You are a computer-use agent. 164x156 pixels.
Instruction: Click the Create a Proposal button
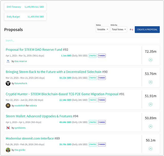click(x=147, y=30)
